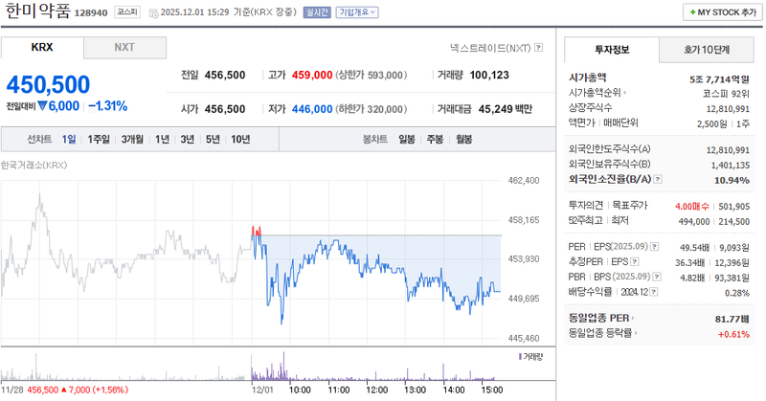Click the 한미약품 stock name heading

tap(38, 11)
